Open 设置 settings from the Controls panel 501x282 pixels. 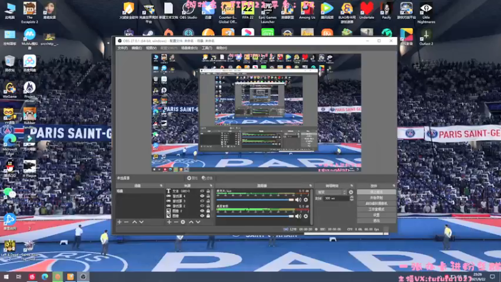point(376,215)
